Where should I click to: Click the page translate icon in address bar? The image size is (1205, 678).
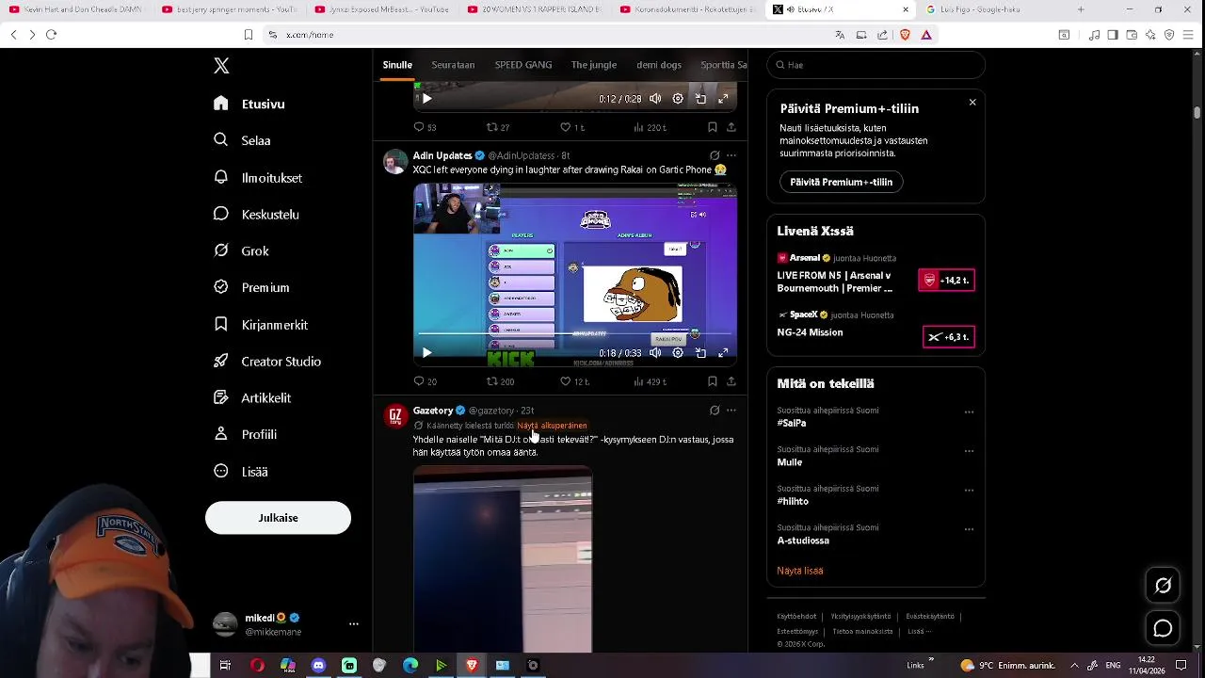pyautogui.click(x=840, y=35)
